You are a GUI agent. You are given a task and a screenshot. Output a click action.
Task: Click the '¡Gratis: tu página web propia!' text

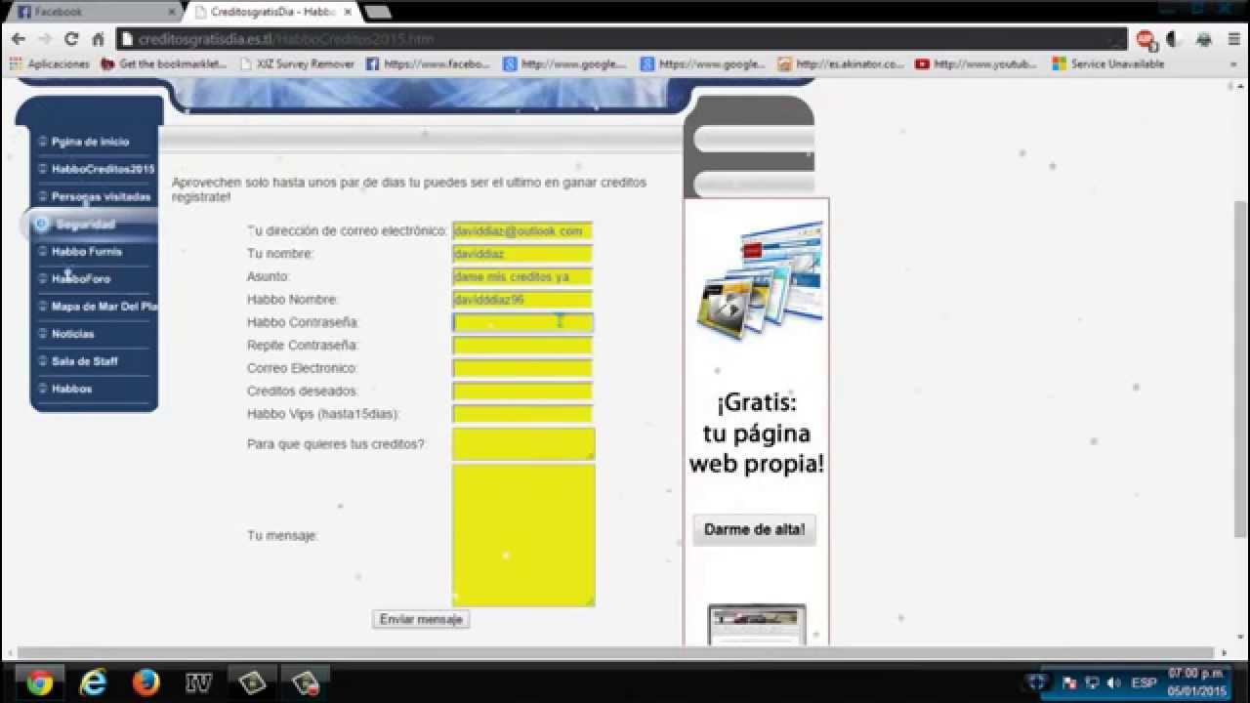(757, 434)
